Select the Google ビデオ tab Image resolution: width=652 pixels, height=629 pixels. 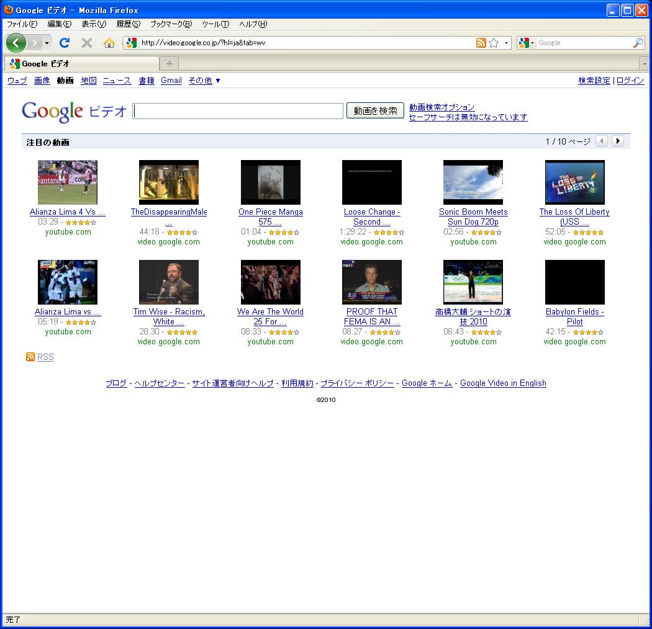82,63
